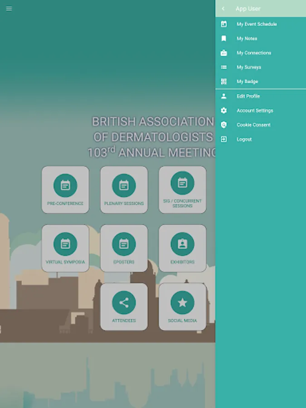This screenshot has height=408, width=306.
Task: Open the Virtual Symposia tile
Action: (65, 248)
